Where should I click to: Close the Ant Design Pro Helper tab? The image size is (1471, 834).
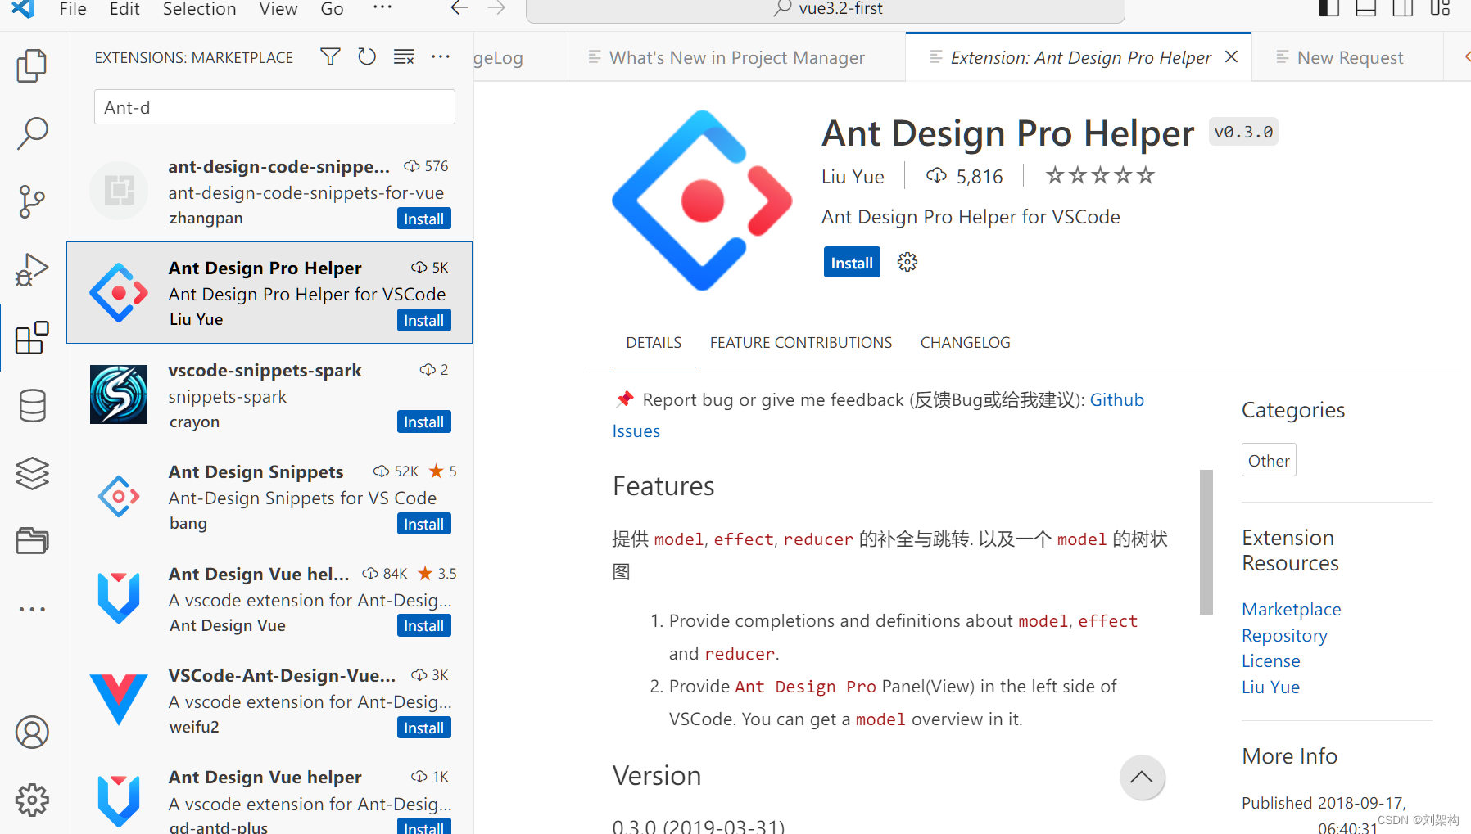(x=1231, y=56)
